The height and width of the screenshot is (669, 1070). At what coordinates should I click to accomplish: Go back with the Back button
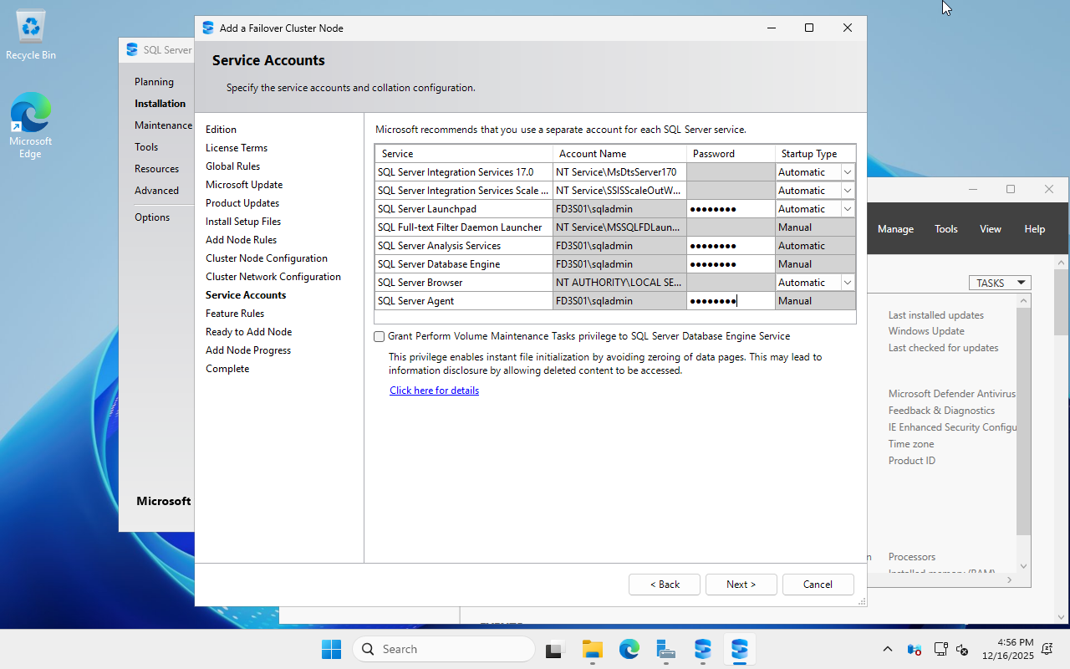click(x=664, y=585)
